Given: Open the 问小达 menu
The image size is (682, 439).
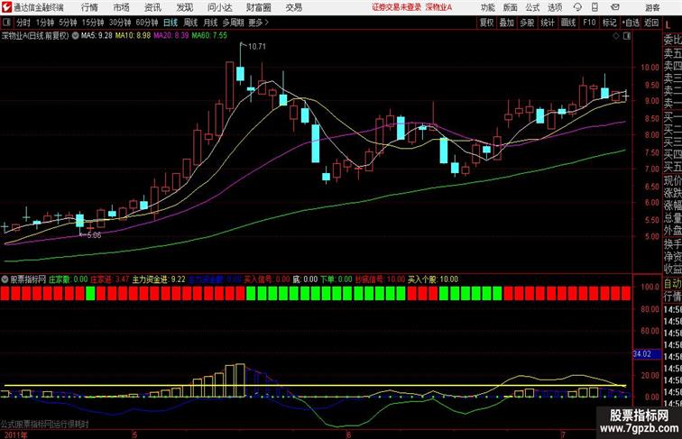Looking at the screenshot, I should tap(219, 7).
